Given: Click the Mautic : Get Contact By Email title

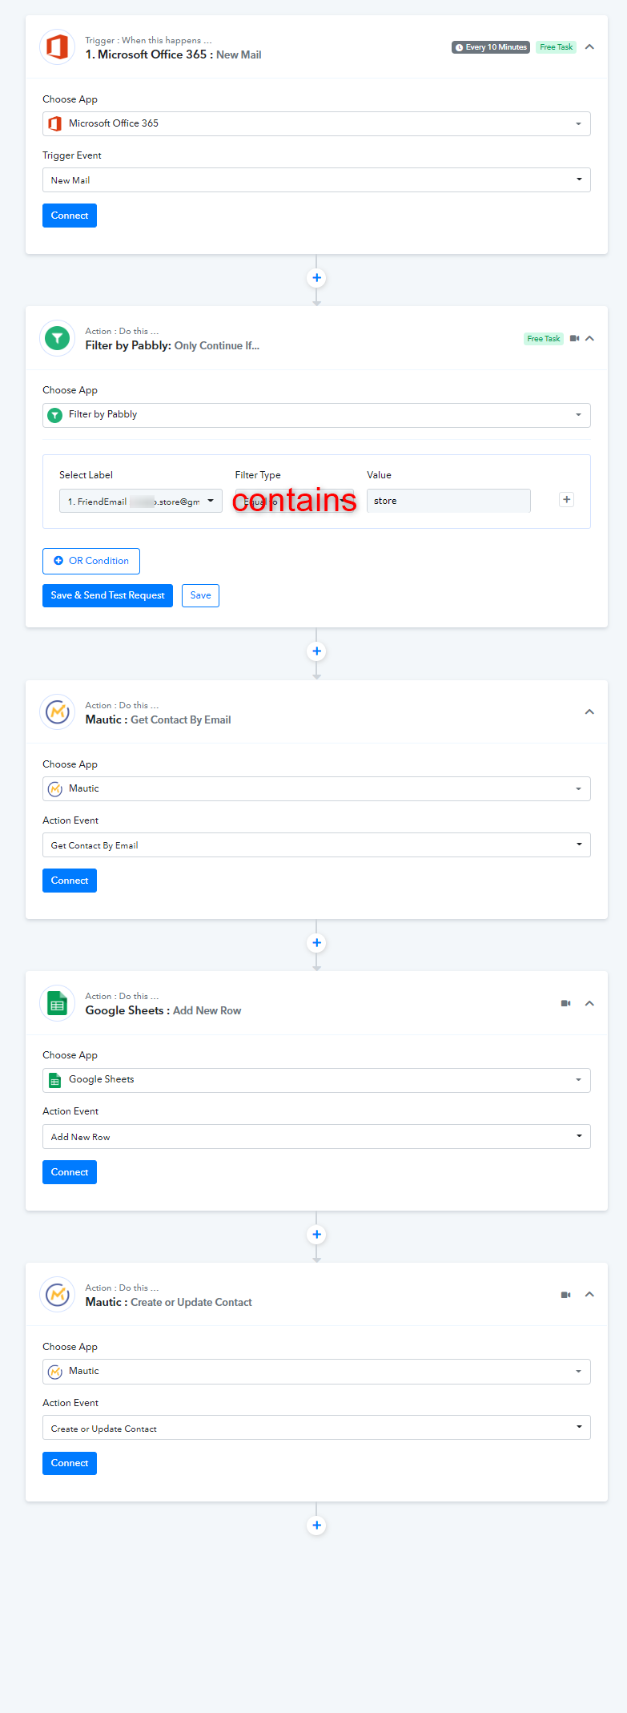Looking at the screenshot, I should pyautogui.click(x=158, y=719).
